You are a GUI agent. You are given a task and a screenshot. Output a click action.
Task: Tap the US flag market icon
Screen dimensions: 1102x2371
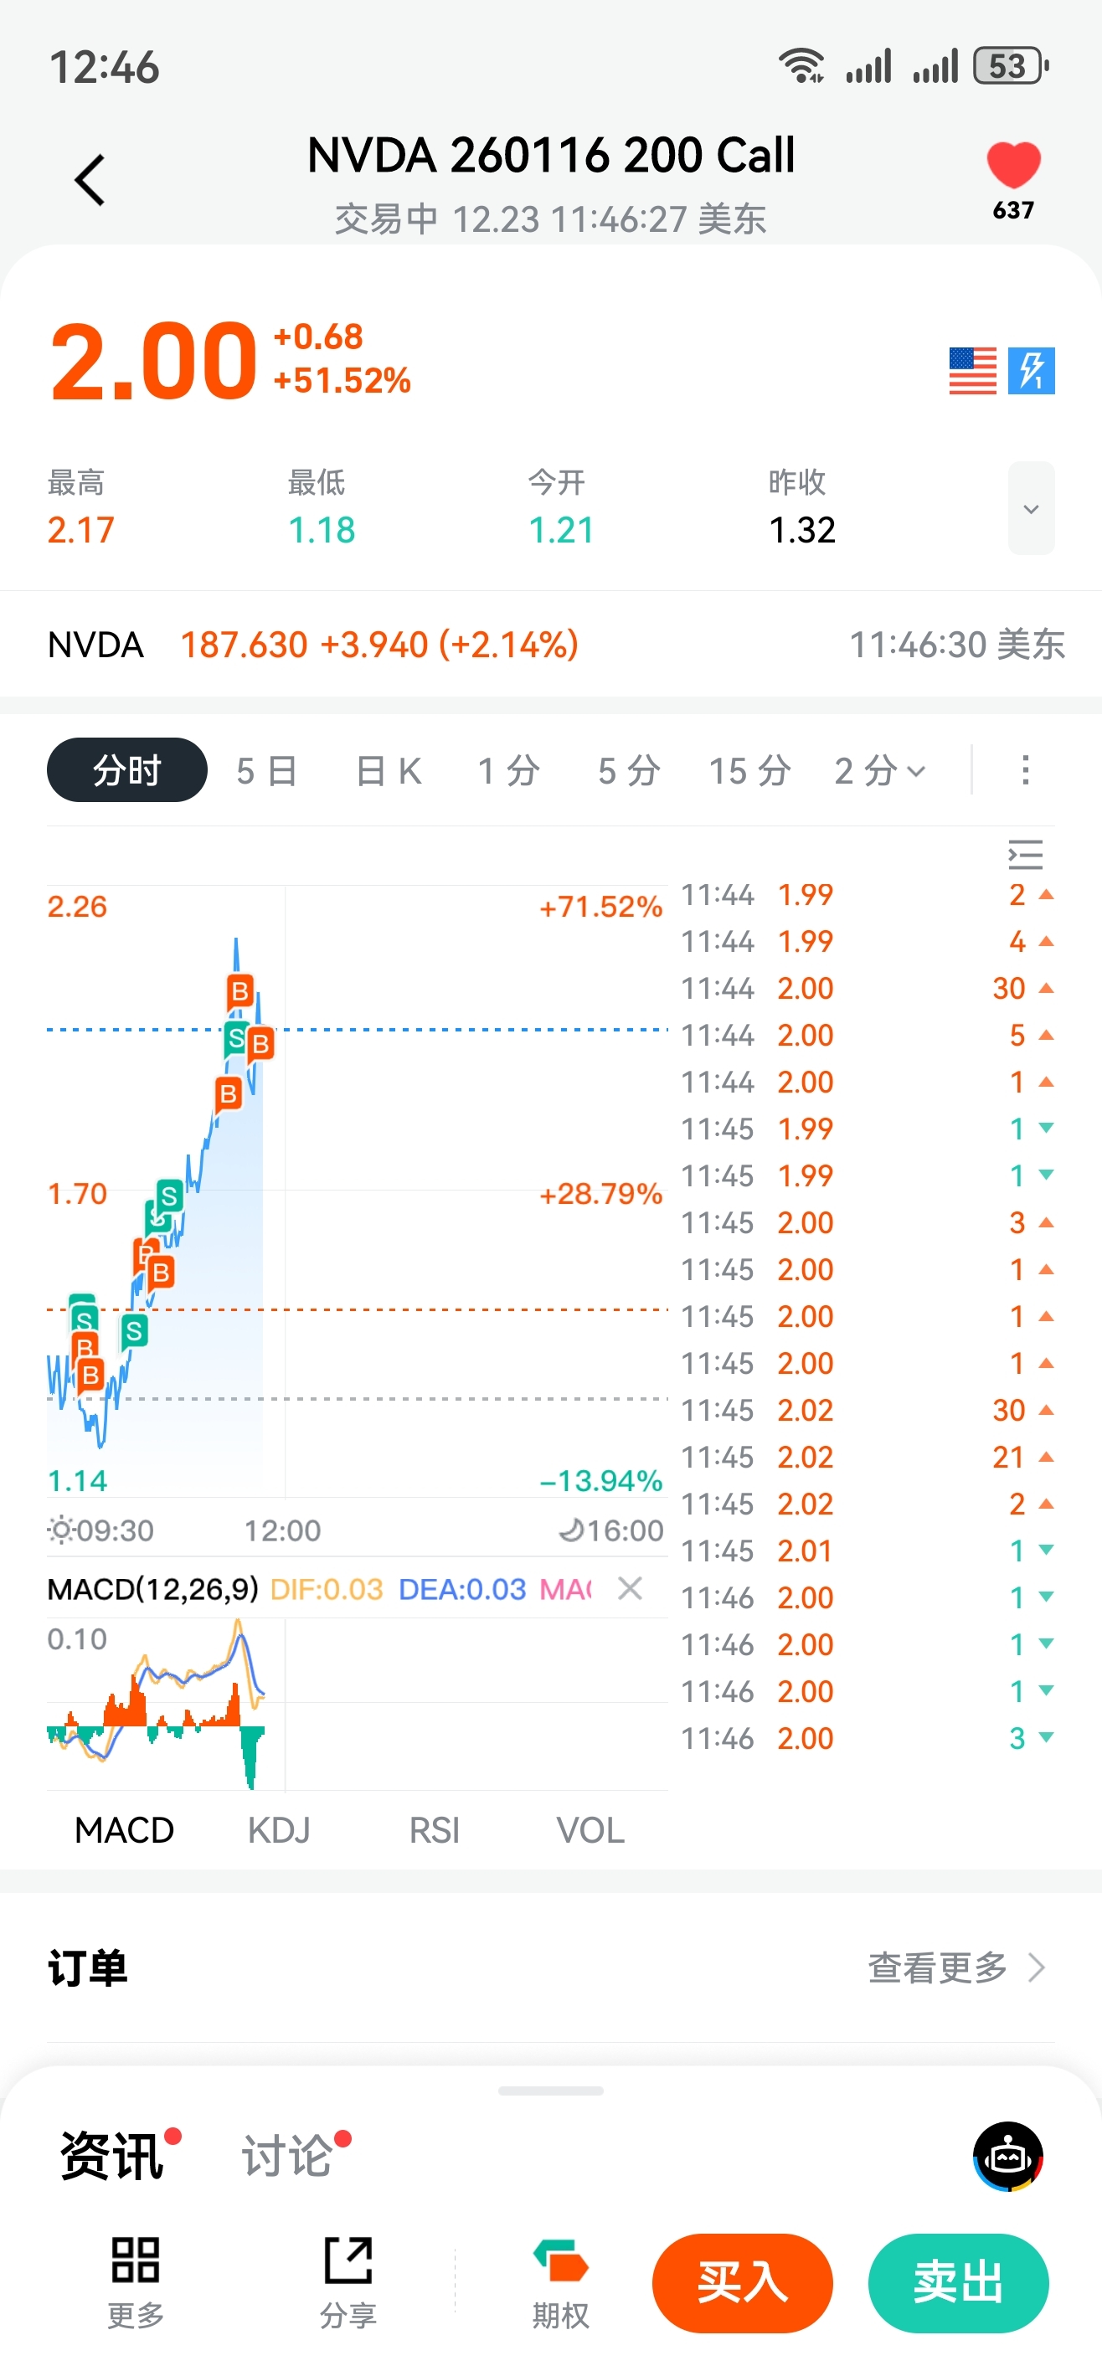click(x=972, y=371)
